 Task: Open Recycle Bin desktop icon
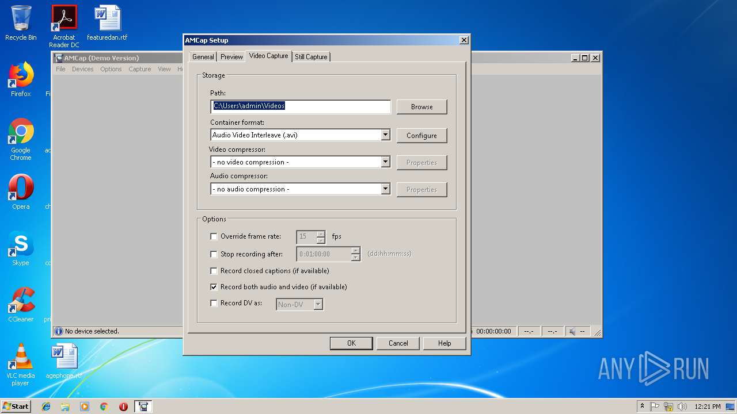pyautogui.click(x=21, y=23)
